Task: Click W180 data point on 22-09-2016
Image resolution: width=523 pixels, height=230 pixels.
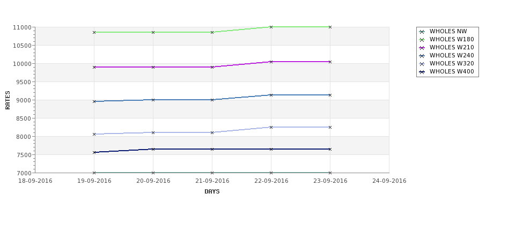Action: (x=271, y=27)
